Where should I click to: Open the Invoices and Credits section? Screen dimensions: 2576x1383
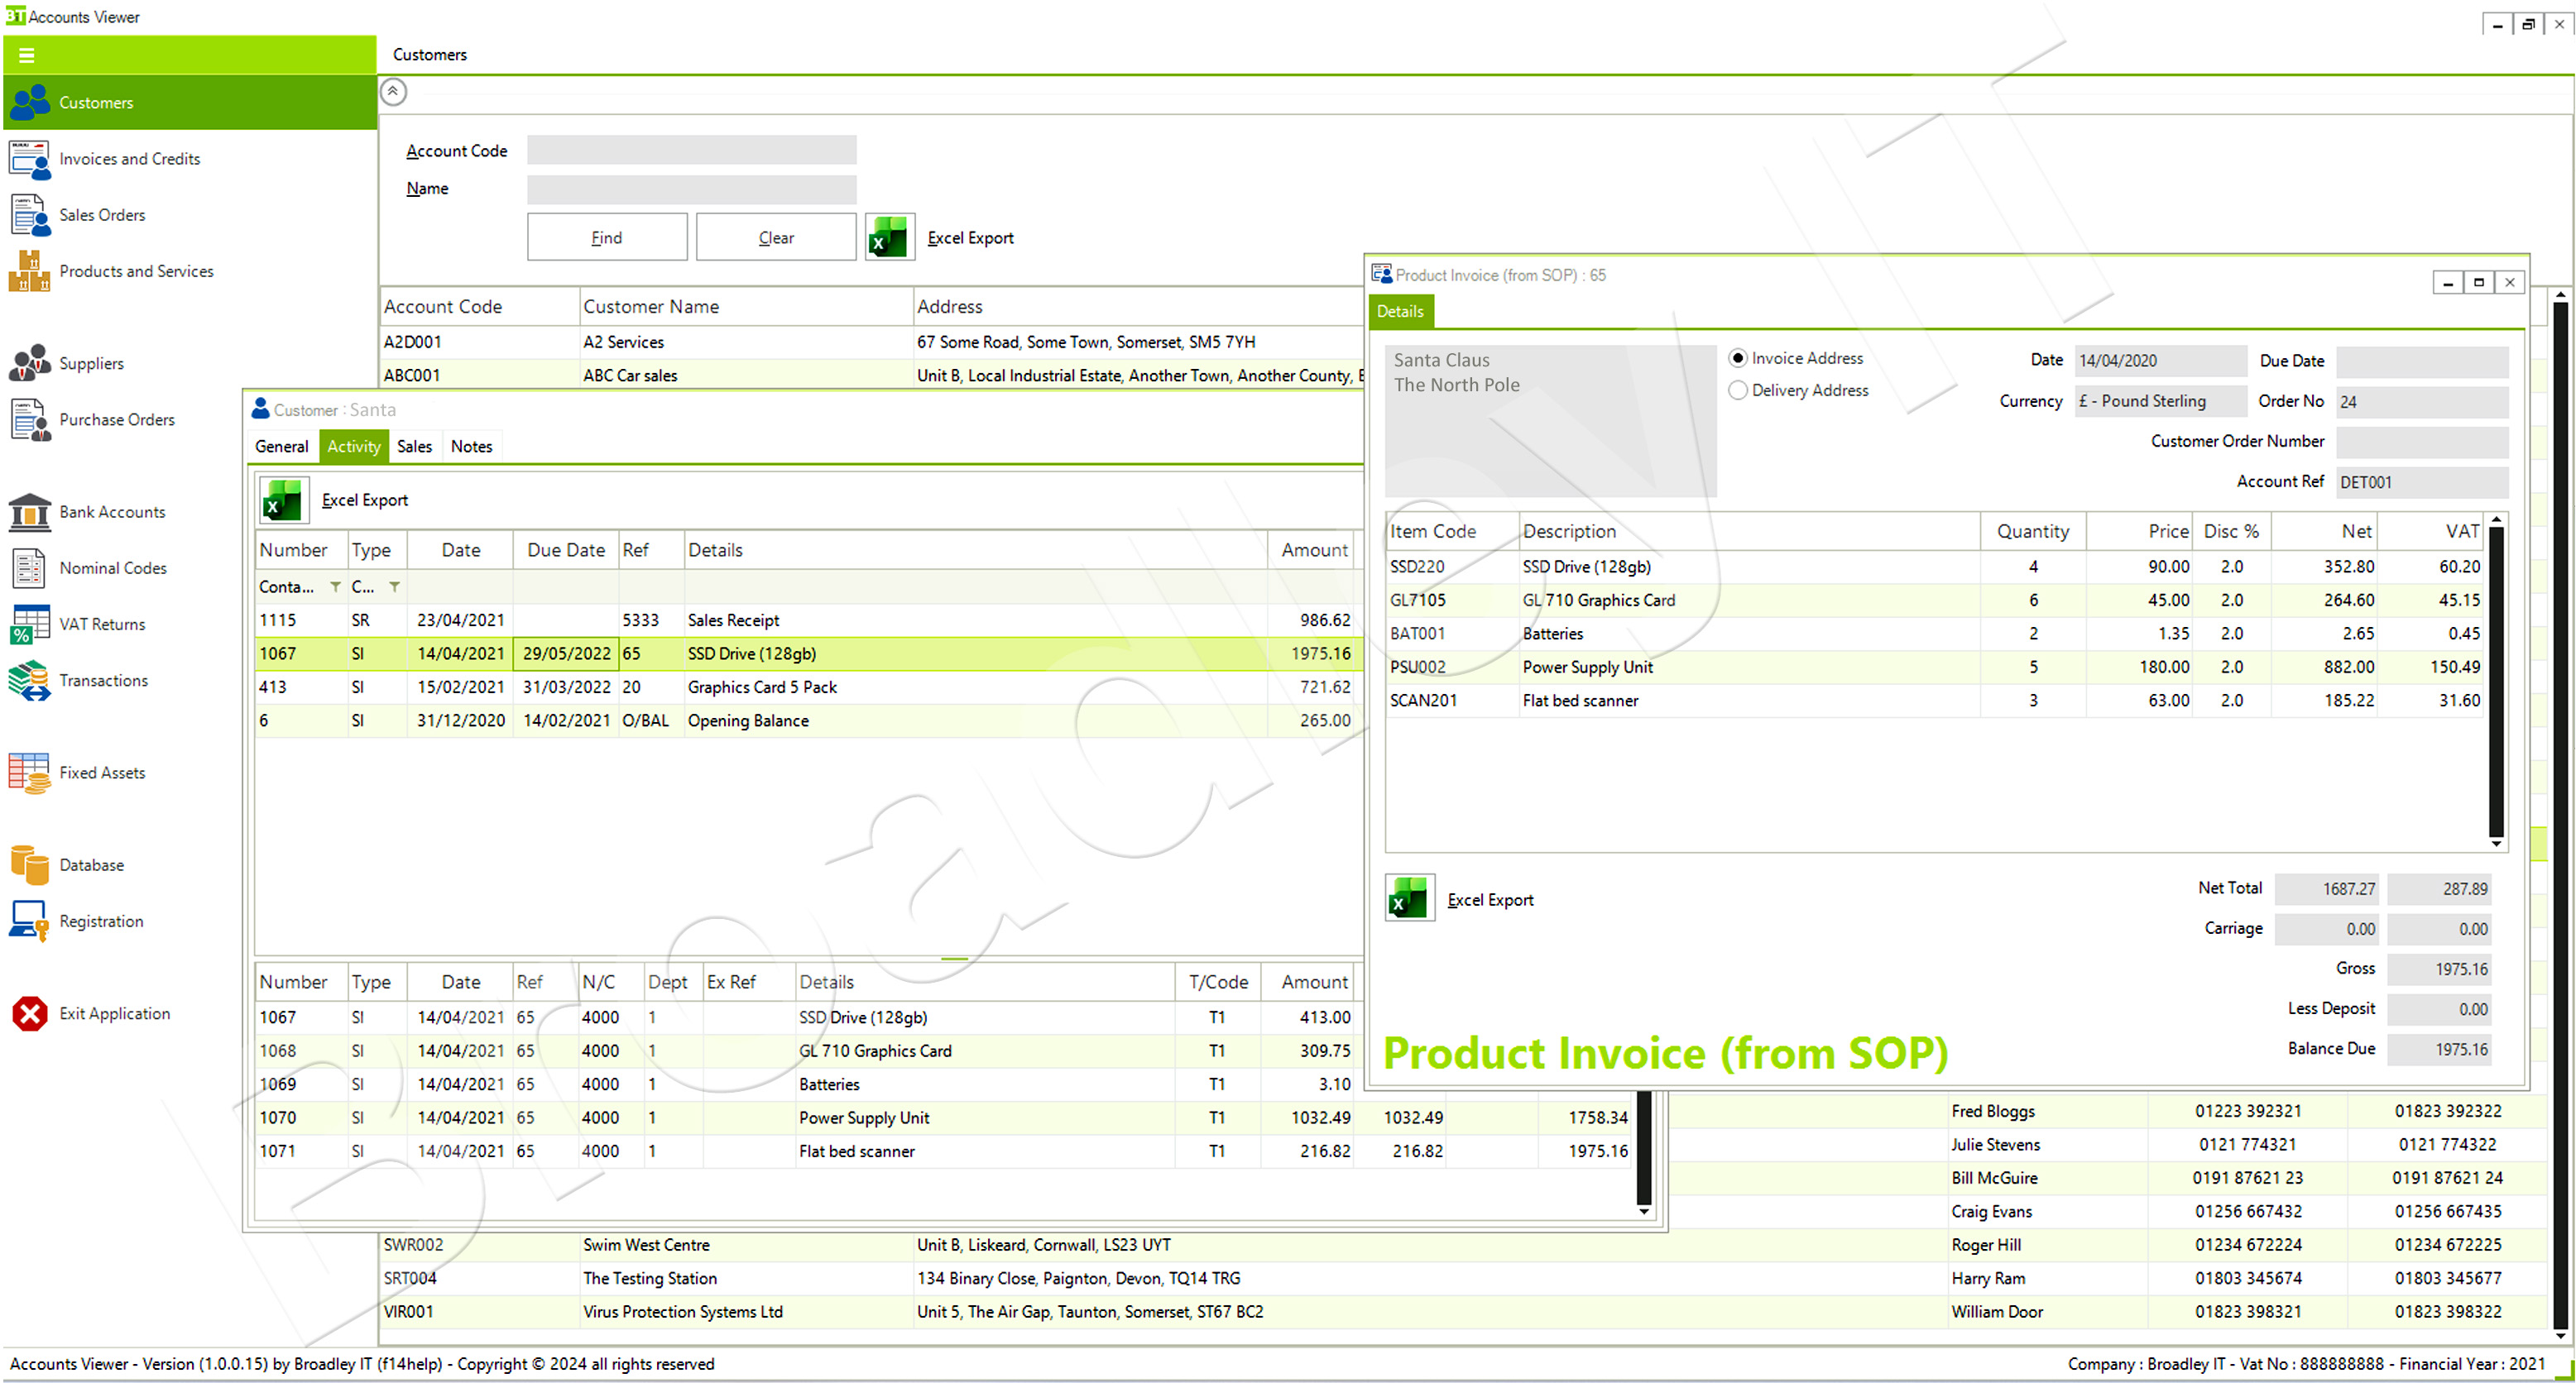pyautogui.click(x=130, y=158)
